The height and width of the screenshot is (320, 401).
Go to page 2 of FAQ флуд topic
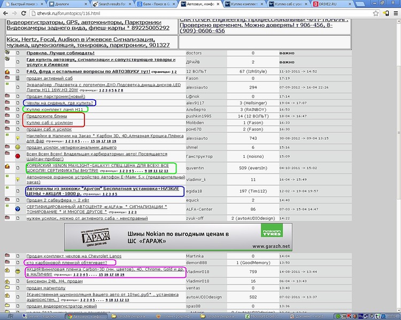pyautogui.click(x=175, y=72)
